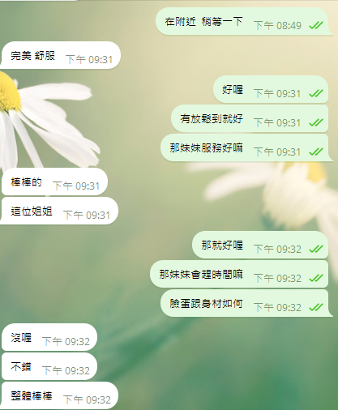Click read-receipt checkmarks on 在附近 稍等一下 message

pos(316,25)
